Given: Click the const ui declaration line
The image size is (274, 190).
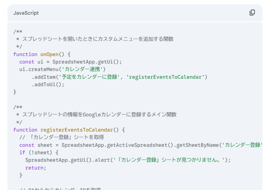Looking at the screenshot, I should click(x=70, y=62).
